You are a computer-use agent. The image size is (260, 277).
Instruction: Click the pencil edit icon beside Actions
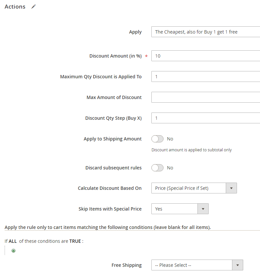[x=34, y=7]
